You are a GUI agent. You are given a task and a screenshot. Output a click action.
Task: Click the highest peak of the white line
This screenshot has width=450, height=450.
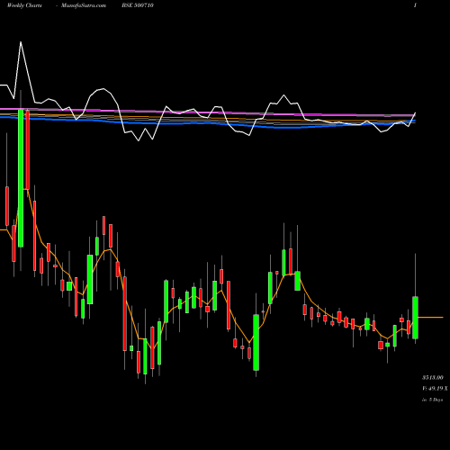point(21,42)
